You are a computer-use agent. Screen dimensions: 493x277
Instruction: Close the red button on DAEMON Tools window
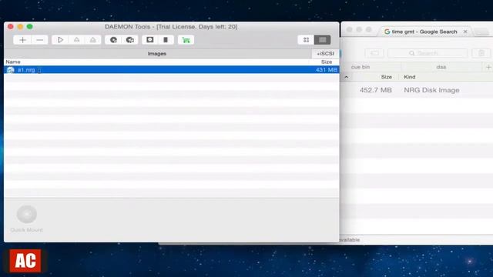coord(10,27)
